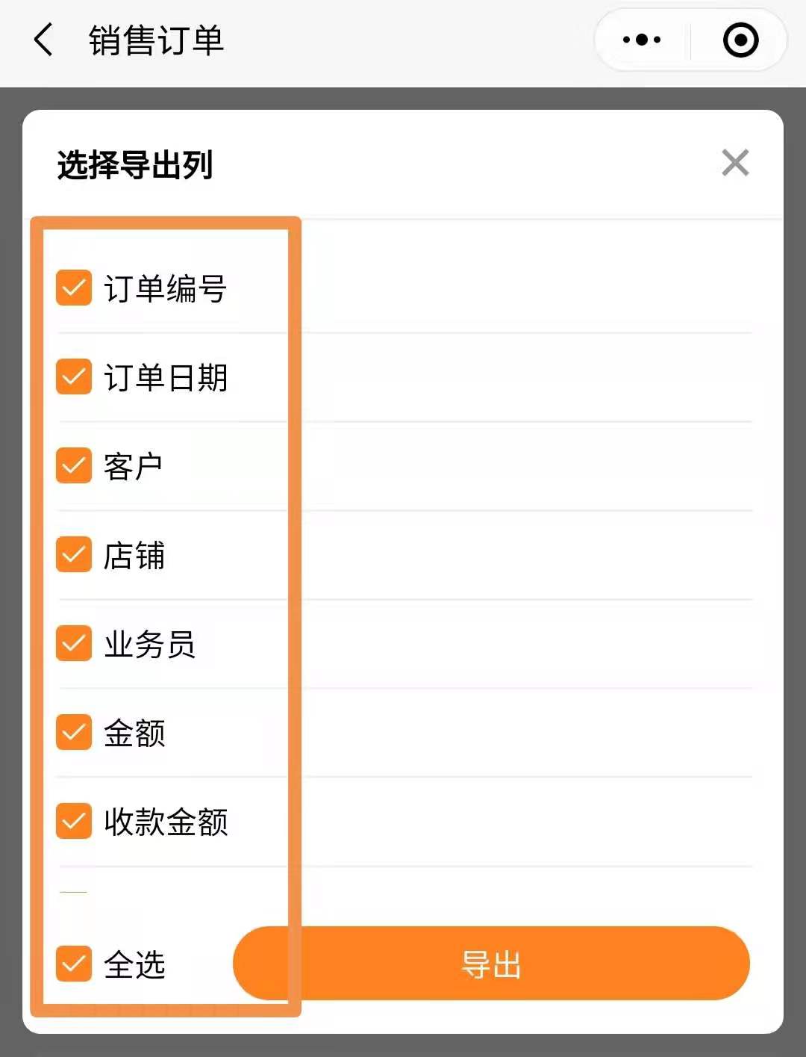Click the 业务员 label text
Image resolution: width=806 pixels, height=1057 pixels.
(149, 644)
